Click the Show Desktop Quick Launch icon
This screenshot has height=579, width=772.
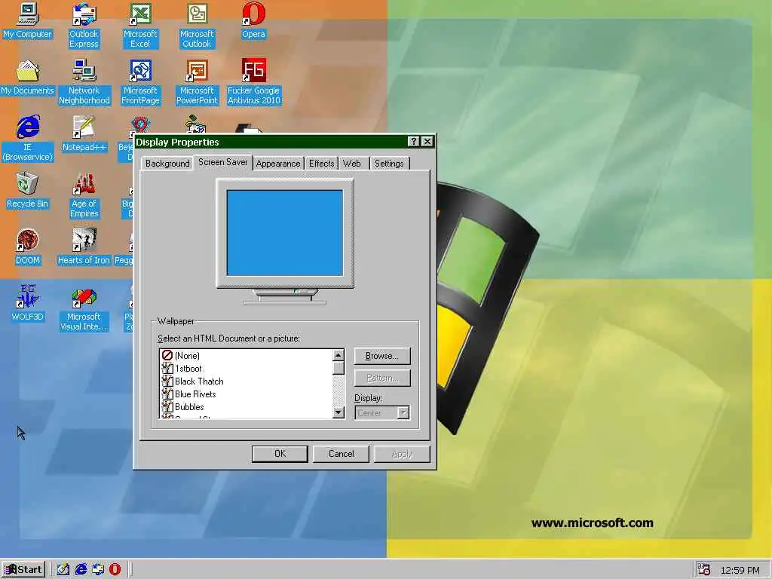coord(63,569)
